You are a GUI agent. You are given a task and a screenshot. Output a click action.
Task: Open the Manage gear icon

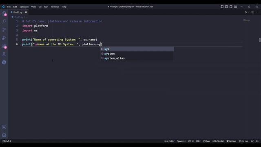tap(4, 135)
